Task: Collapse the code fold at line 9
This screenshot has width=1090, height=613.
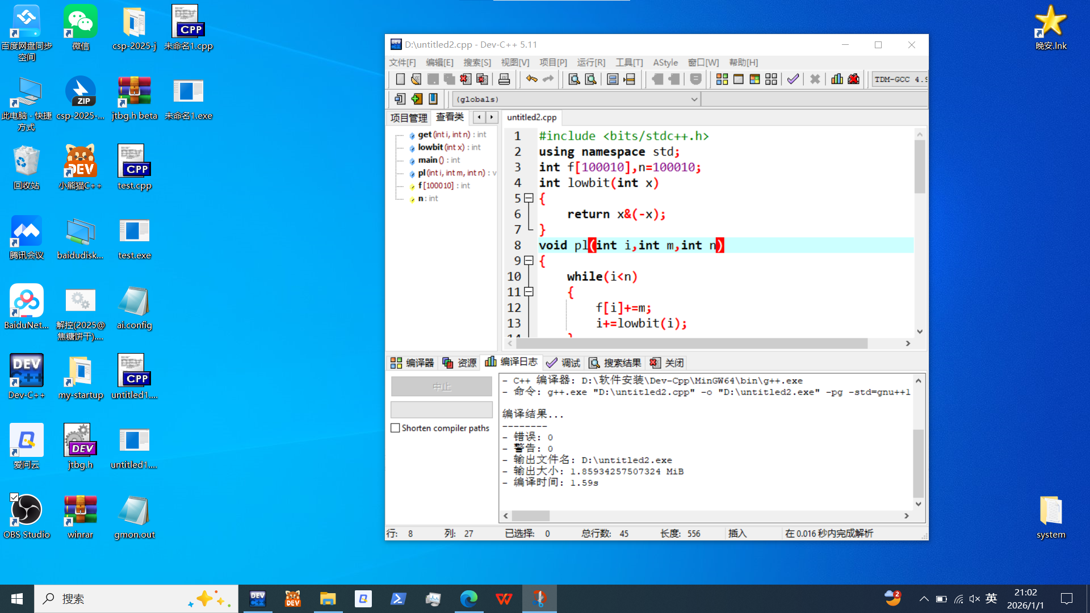Action: point(529,261)
